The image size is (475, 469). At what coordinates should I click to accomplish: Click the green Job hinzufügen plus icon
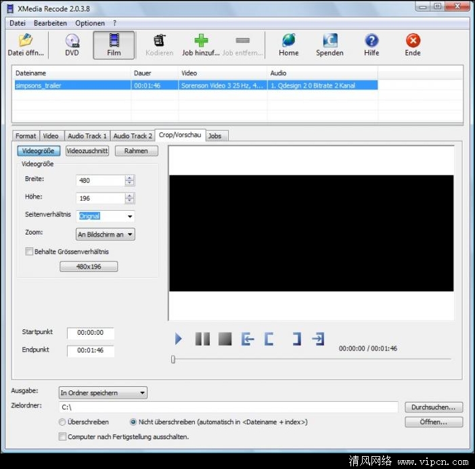coord(202,41)
